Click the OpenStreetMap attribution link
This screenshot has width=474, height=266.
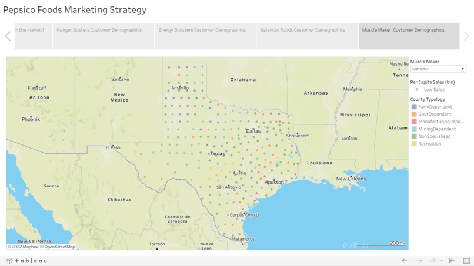pos(58,247)
